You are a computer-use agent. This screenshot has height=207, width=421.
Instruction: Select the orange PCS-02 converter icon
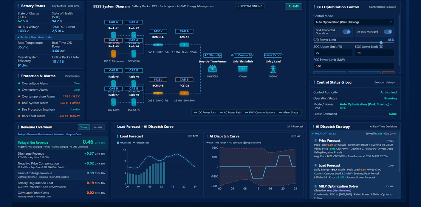[x=184, y=93]
